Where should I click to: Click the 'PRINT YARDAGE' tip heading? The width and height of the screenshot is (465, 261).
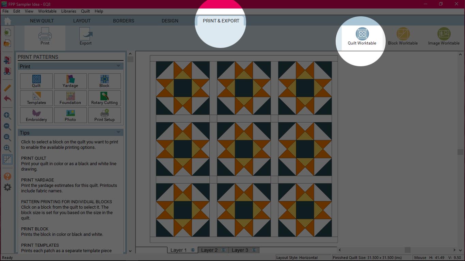(37, 180)
